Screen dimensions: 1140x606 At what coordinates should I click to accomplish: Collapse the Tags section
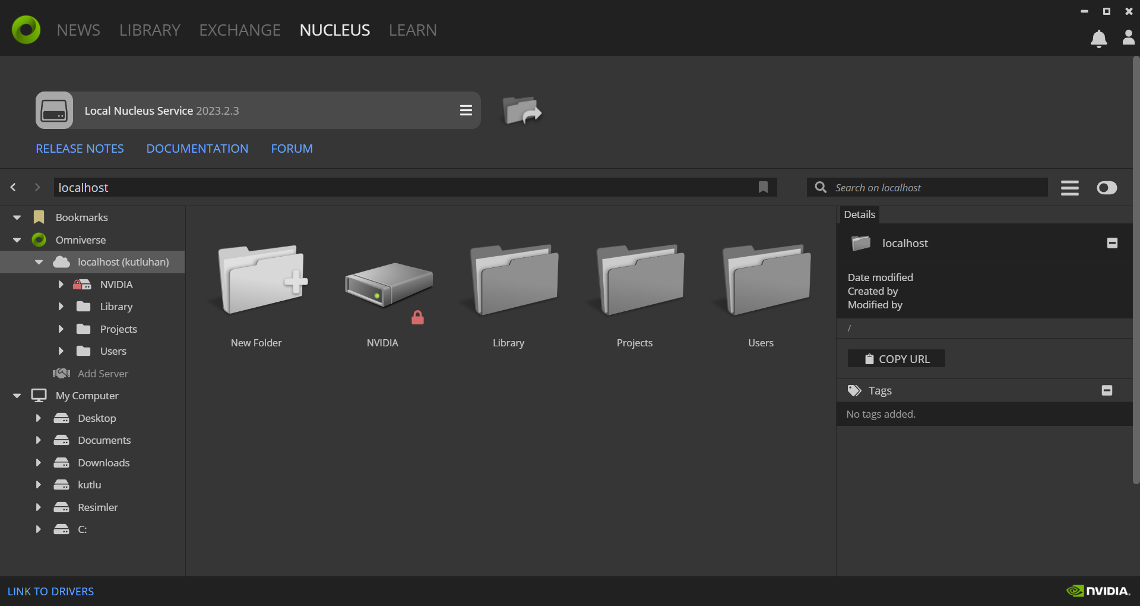1107,390
